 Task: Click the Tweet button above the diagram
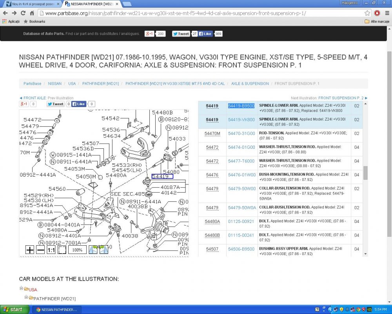coord(56,104)
